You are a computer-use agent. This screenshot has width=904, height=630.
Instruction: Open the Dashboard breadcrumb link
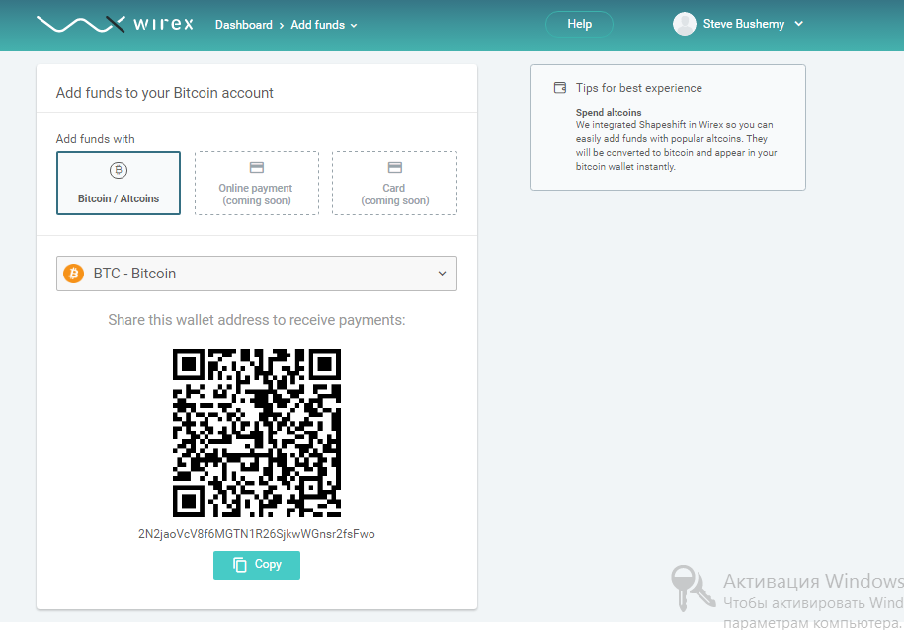coord(243,25)
